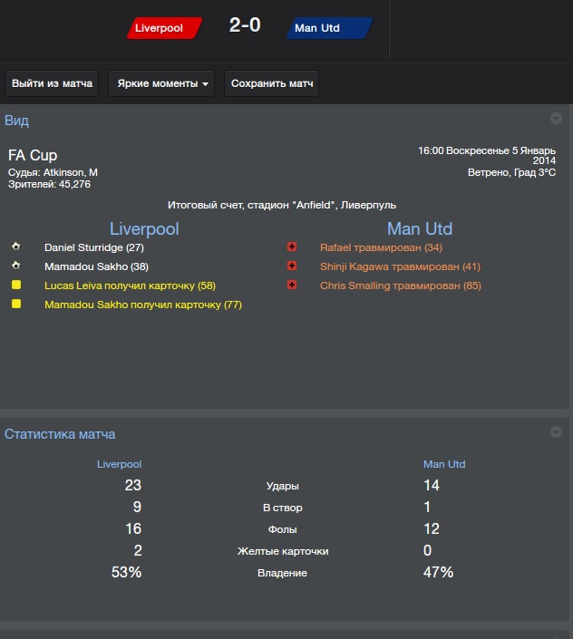Click the 2-0 match score

245,25
